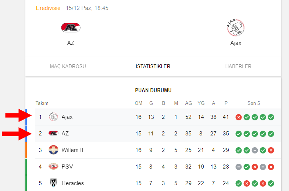
Task: Click the Willem II team name
Action: coord(72,150)
